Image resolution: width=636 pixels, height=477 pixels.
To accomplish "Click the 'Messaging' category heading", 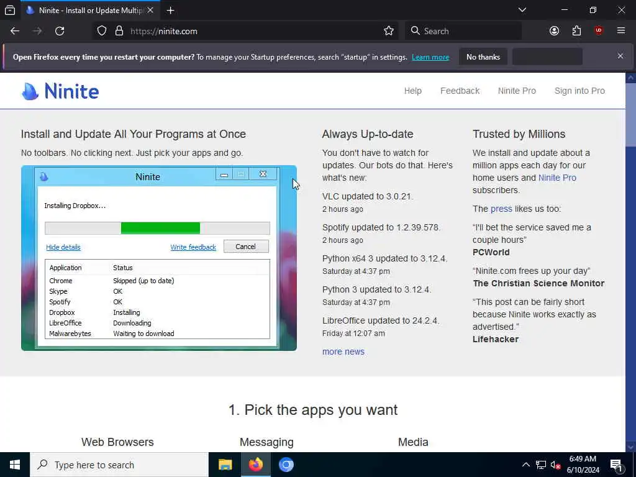I will 266,442.
